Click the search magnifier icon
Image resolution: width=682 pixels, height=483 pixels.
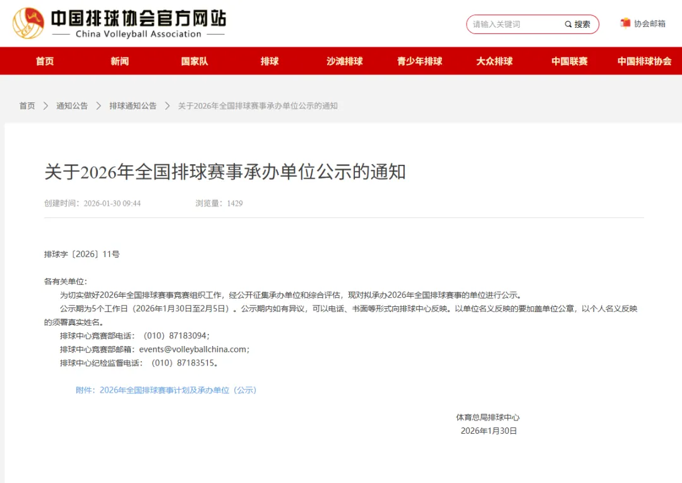point(568,25)
